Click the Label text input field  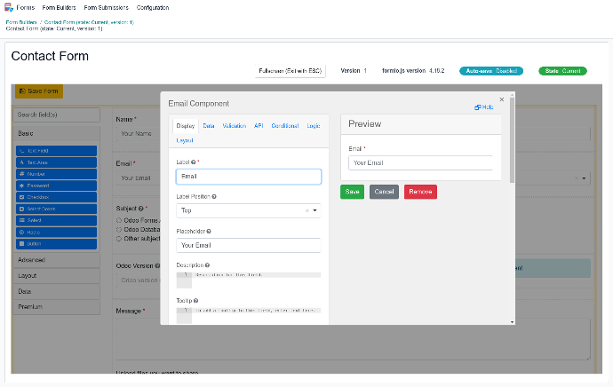click(249, 177)
